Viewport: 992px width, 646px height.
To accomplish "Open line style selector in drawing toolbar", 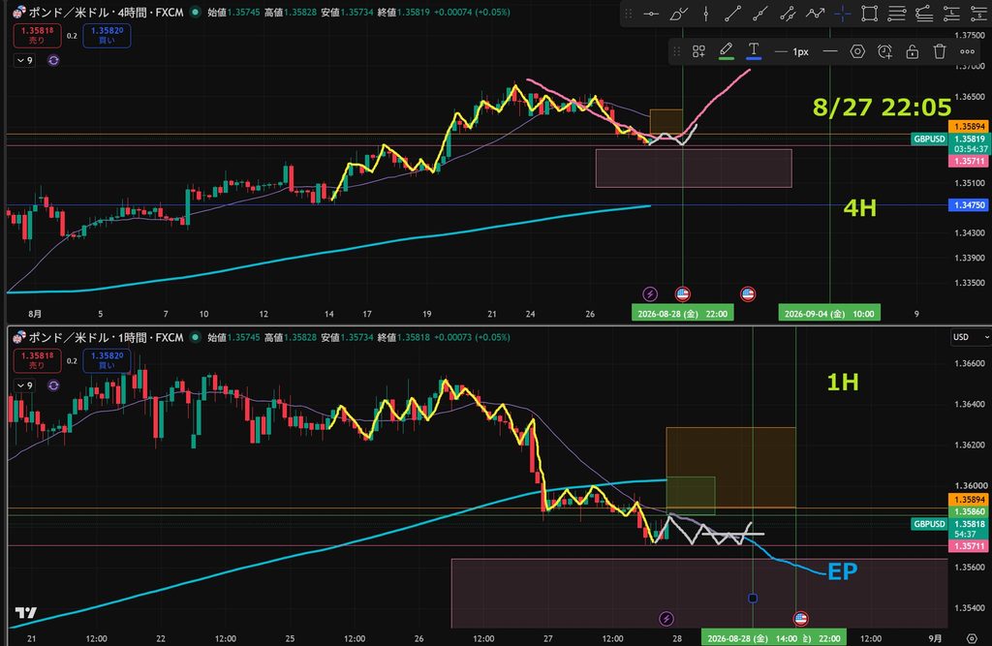I will 830,52.
